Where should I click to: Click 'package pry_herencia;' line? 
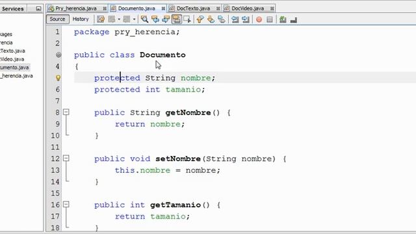pyautogui.click(x=127, y=32)
